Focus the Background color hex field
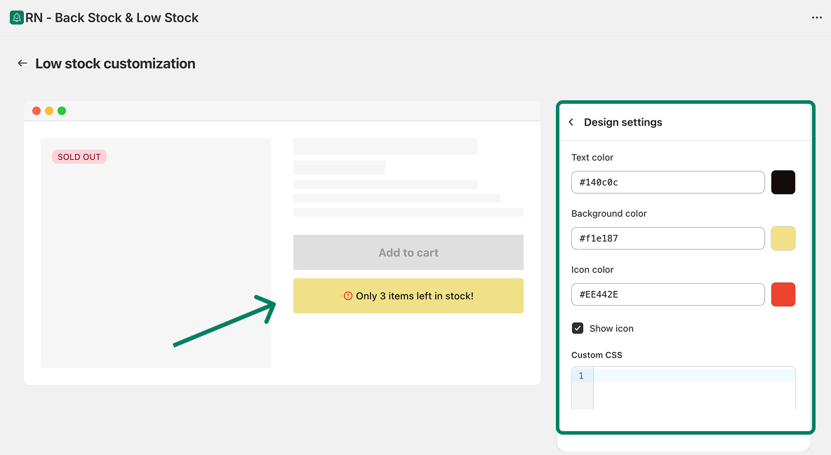 667,238
